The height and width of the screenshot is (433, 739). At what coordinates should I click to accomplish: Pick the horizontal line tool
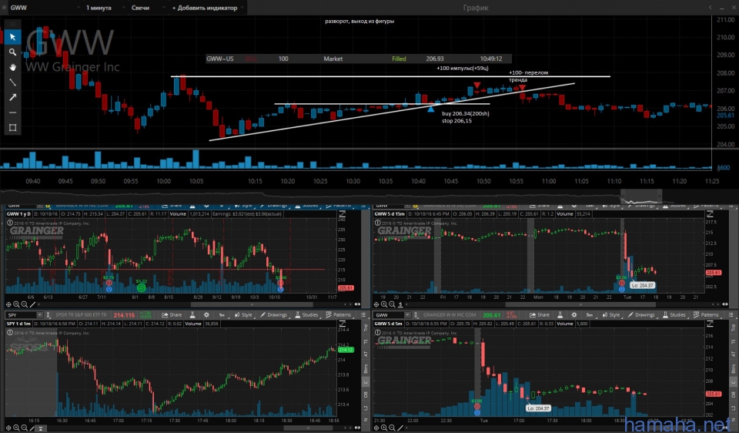point(13,112)
